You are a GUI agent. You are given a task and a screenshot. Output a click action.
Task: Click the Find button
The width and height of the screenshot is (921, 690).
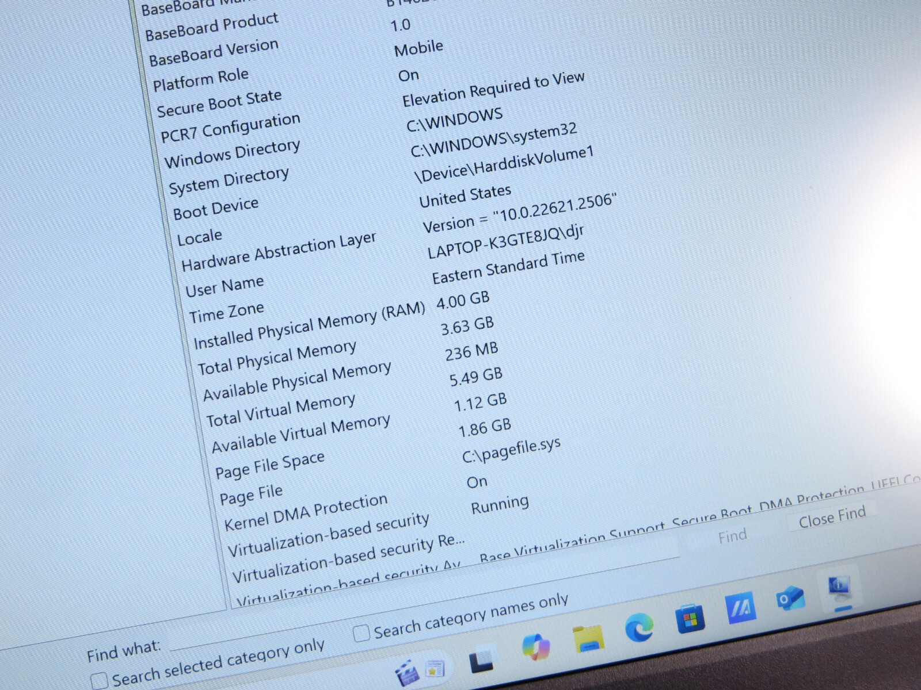click(x=732, y=536)
